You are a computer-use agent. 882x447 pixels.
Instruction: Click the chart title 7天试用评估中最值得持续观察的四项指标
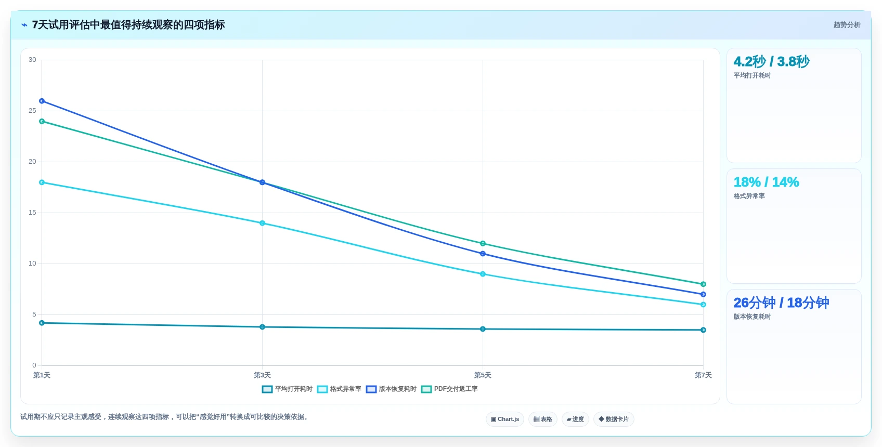128,25
